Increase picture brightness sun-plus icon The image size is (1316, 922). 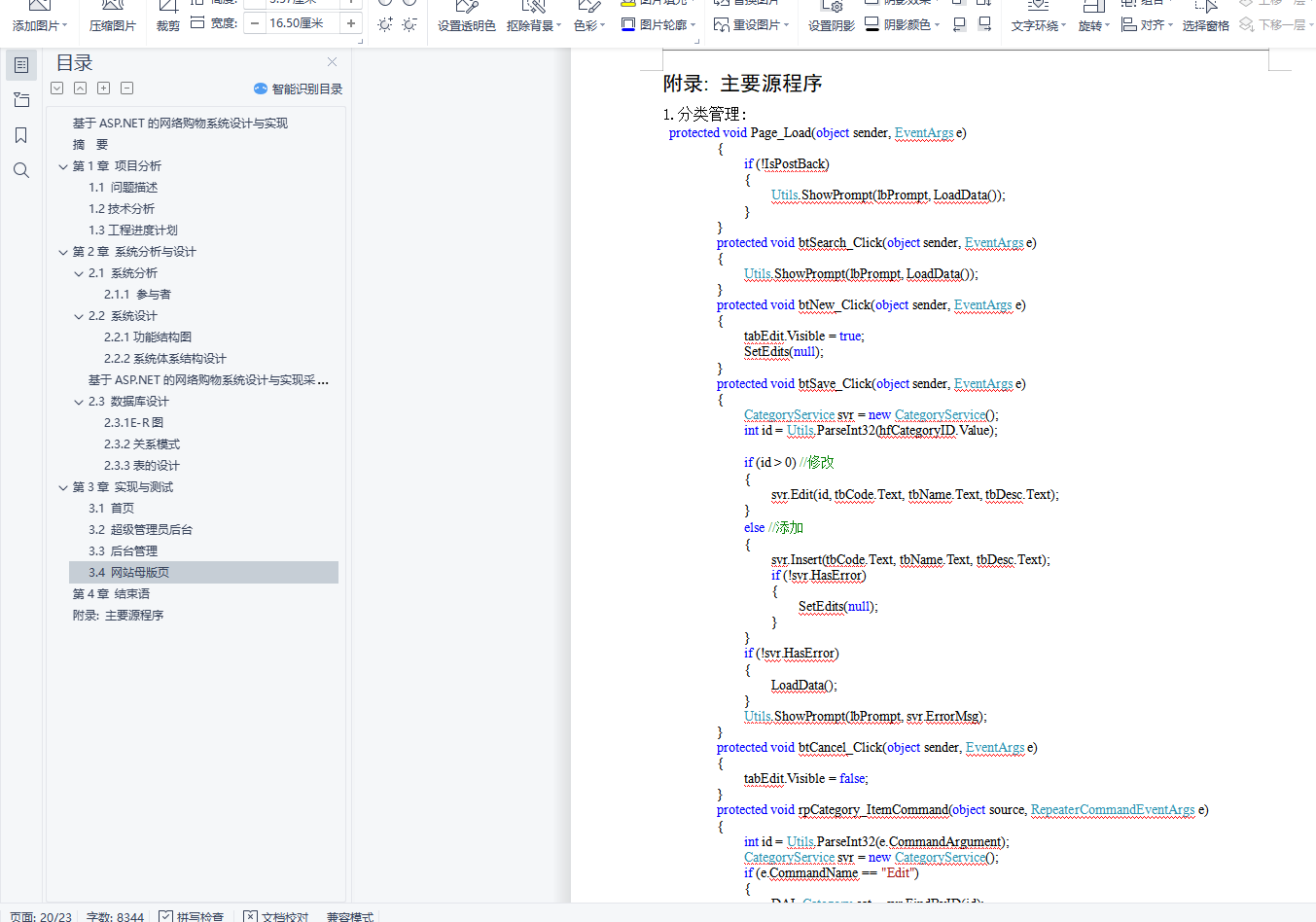click(385, 24)
